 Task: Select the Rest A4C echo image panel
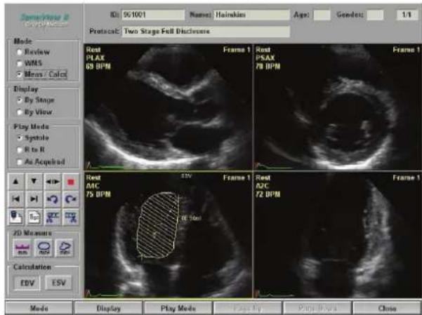(168, 235)
